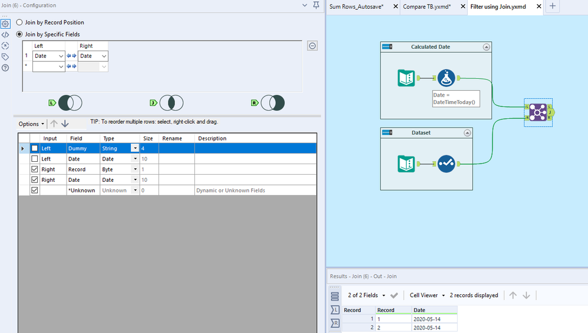
Task: Select the Join tool on canvas
Action: (538, 112)
